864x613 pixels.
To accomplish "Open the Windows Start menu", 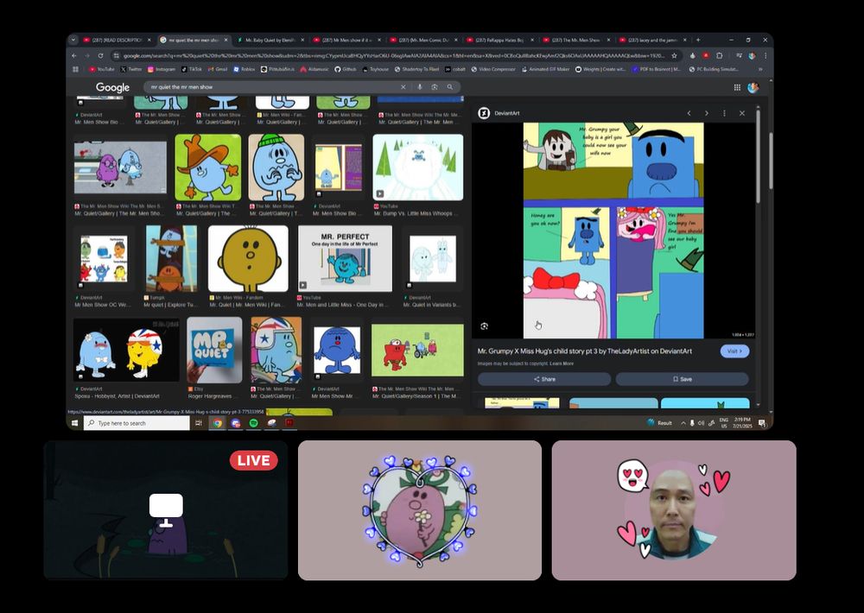I will (x=75, y=423).
